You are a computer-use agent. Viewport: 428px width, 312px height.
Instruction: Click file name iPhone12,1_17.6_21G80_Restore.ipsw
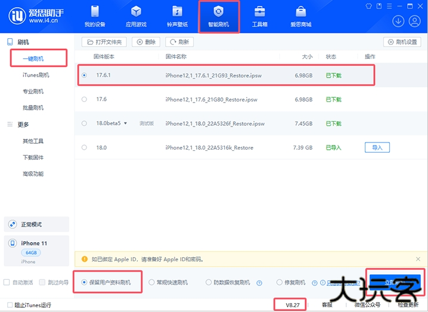[x=211, y=100]
